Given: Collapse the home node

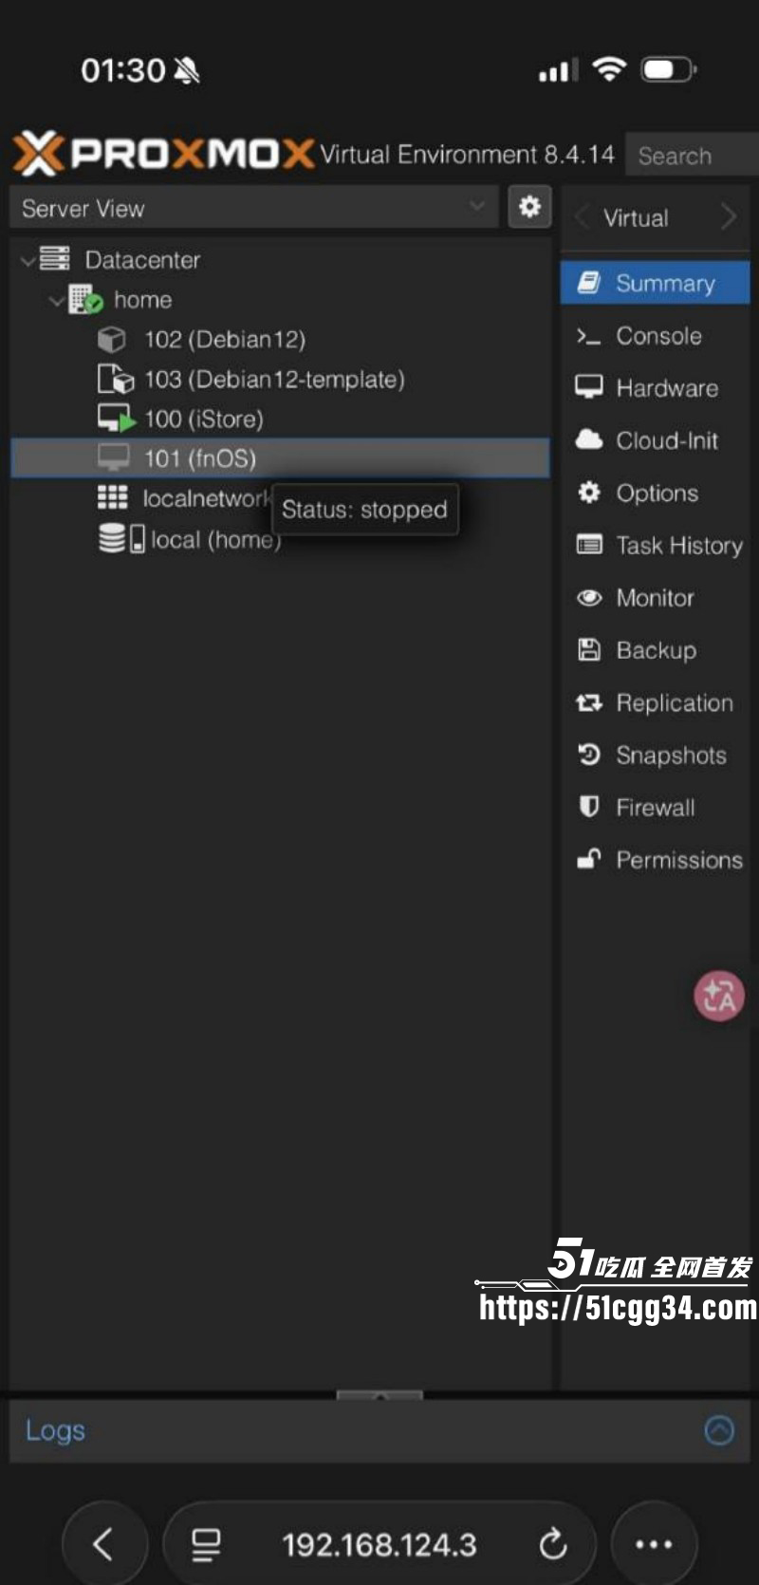Looking at the screenshot, I should click(57, 301).
